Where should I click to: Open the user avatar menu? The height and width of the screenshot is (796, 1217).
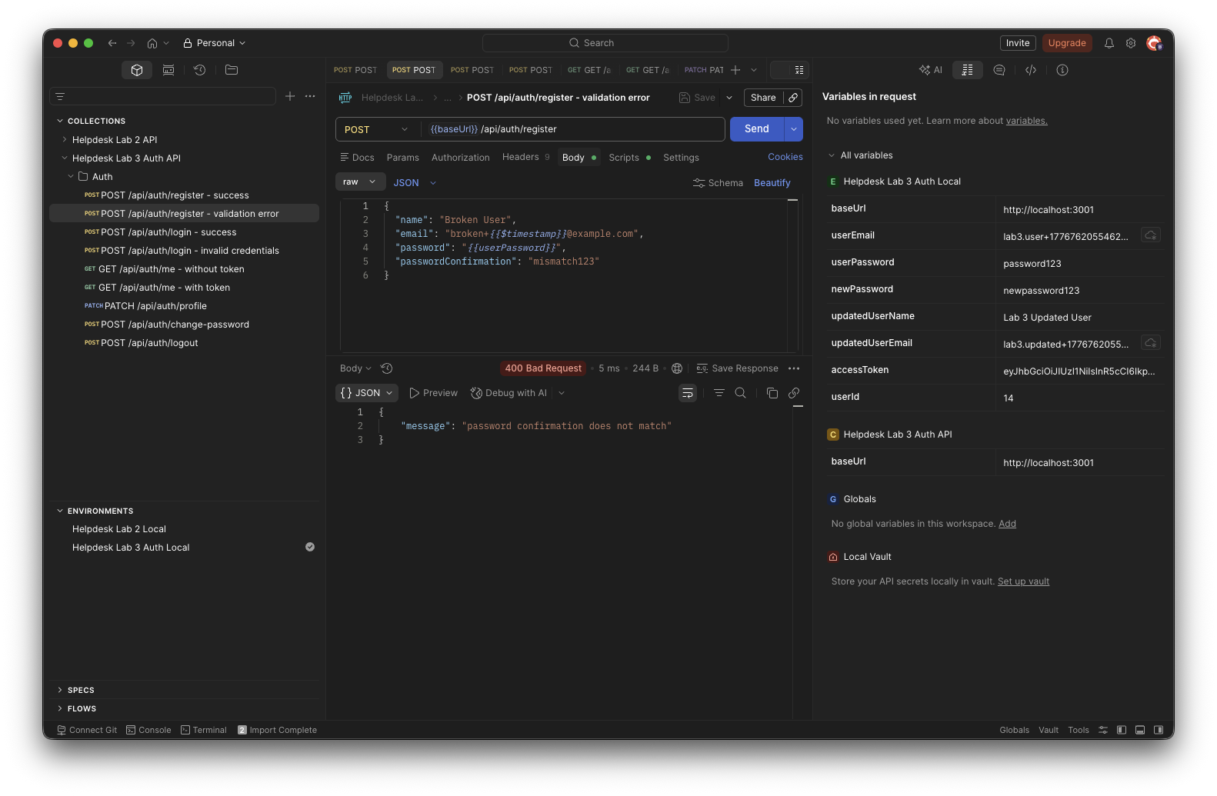[x=1154, y=43]
